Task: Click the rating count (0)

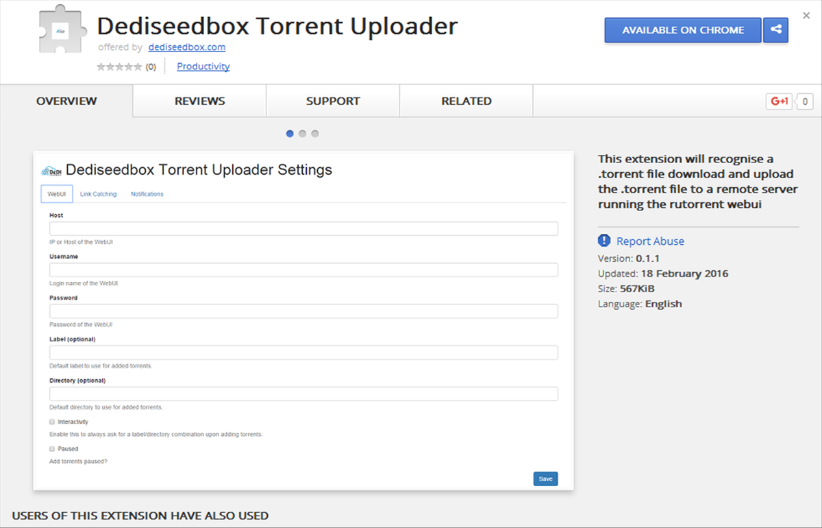Action: click(151, 67)
